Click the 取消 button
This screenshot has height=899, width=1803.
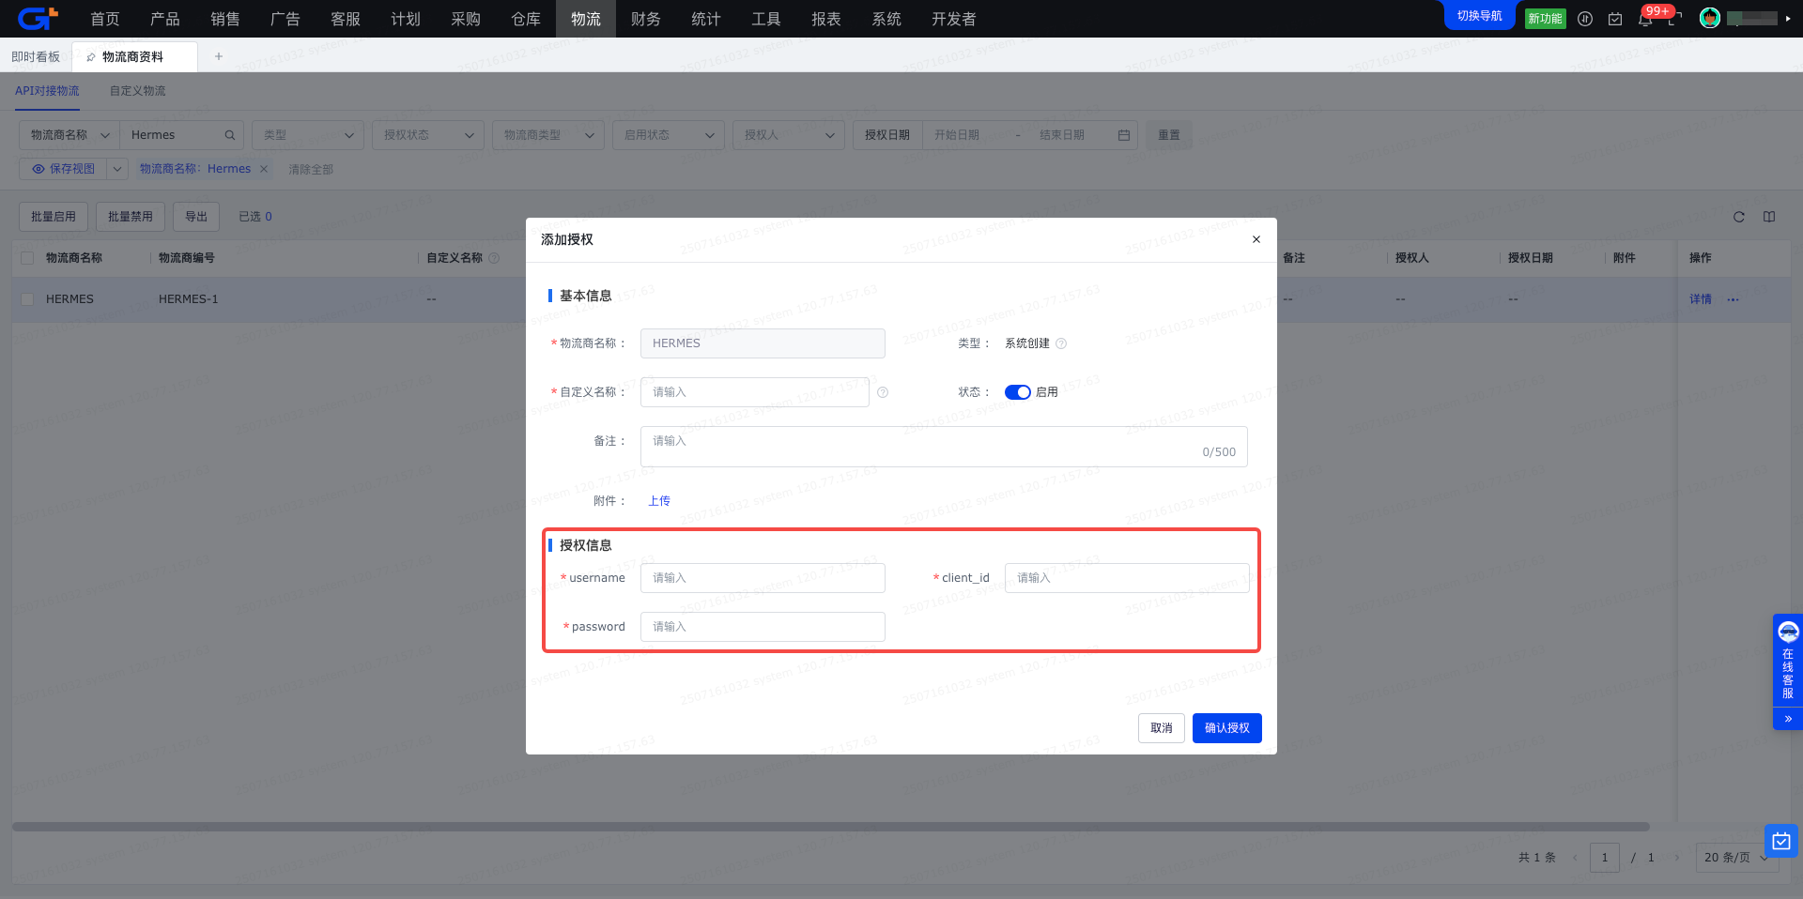click(x=1162, y=728)
